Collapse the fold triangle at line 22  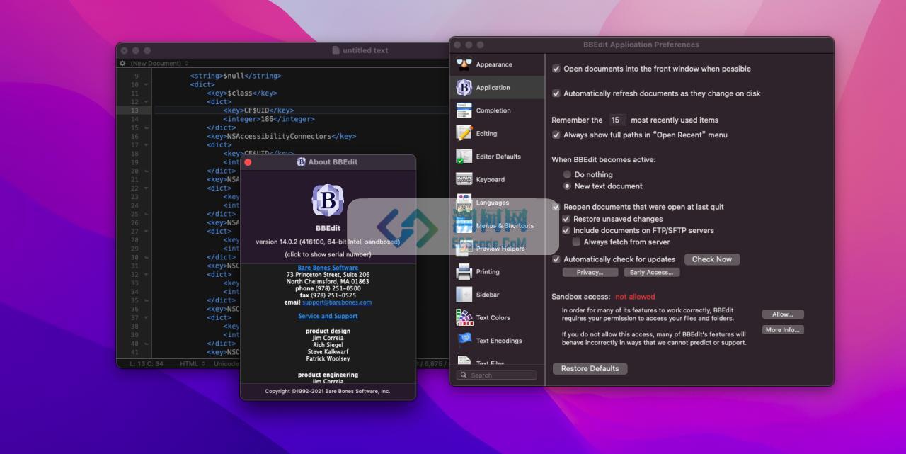point(146,188)
